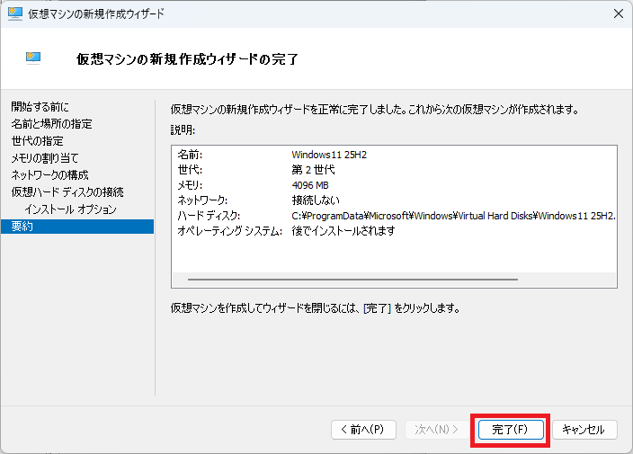The height and width of the screenshot is (454, 633).
Task: Click the hard disk path starting C:¥ProgramData
Action: (453, 216)
